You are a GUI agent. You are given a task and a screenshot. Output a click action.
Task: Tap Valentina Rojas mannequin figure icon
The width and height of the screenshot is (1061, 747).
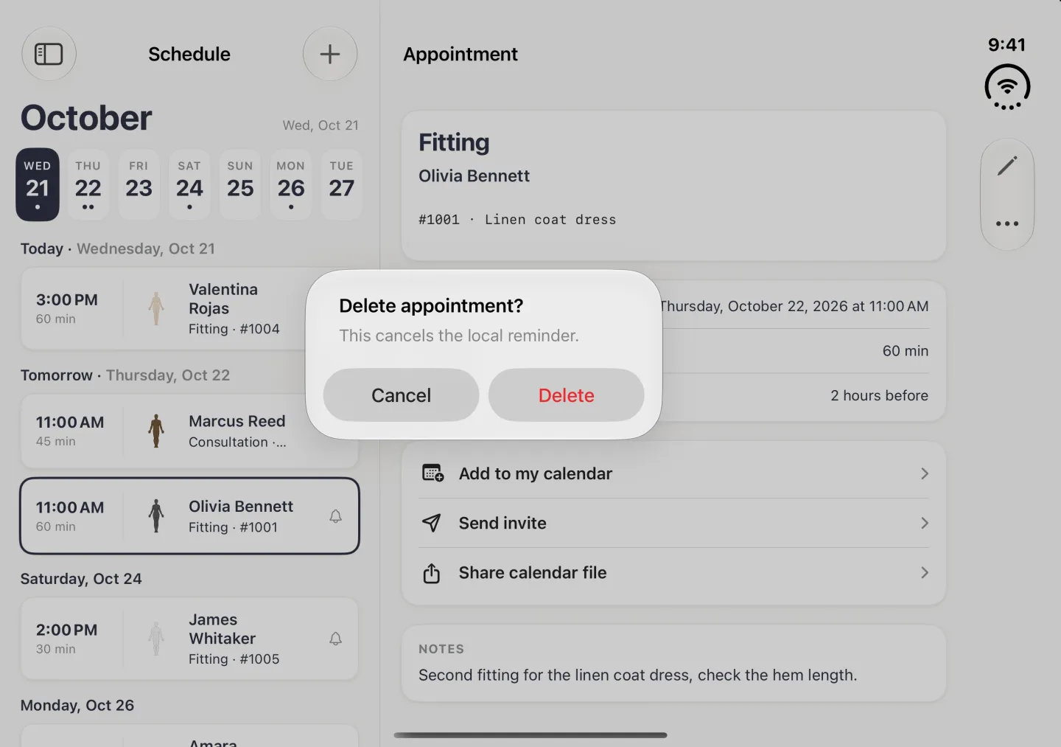(x=156, y=308)
